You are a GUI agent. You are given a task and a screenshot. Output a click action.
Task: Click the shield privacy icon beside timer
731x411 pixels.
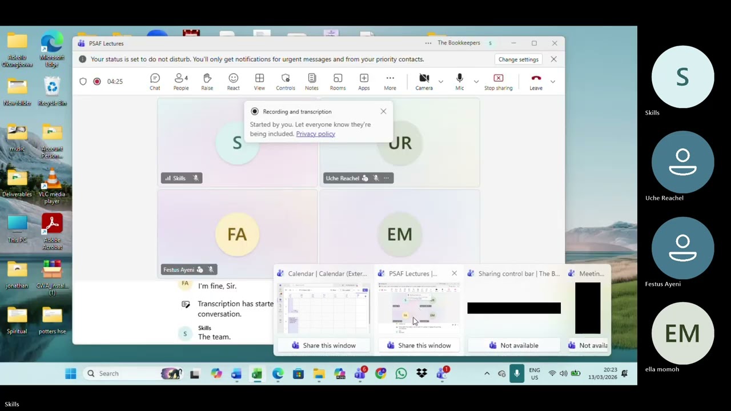[x=83, y=82]
